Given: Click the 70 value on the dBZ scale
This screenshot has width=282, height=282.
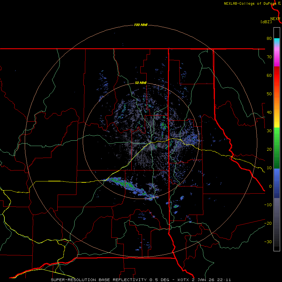Looking at the screenshot, I should pyautogui.click(x=269, y=57).
